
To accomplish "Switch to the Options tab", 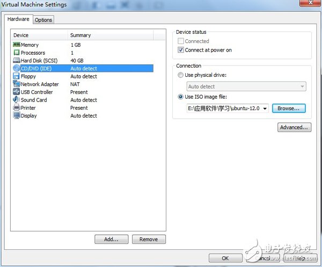I will tap(43, 20).
